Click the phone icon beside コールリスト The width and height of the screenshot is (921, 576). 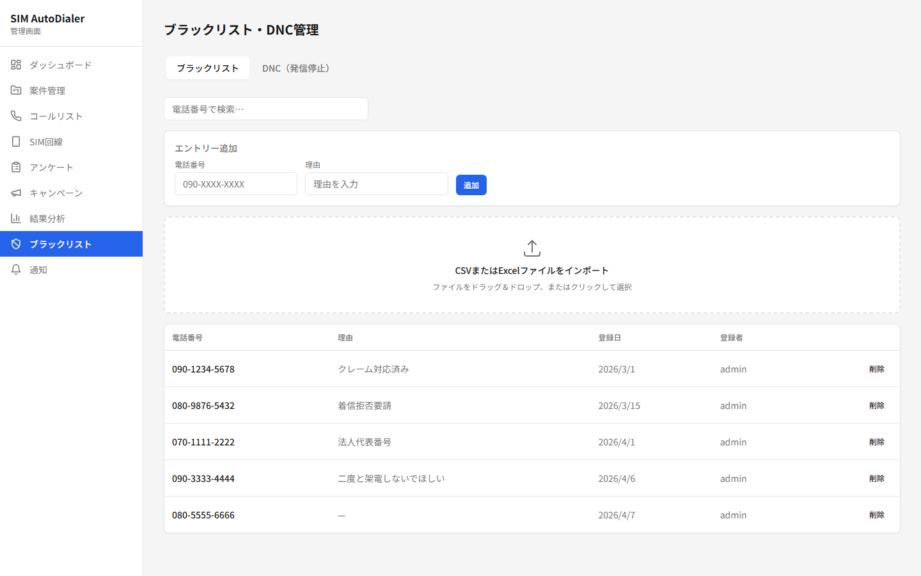point(16,116)
